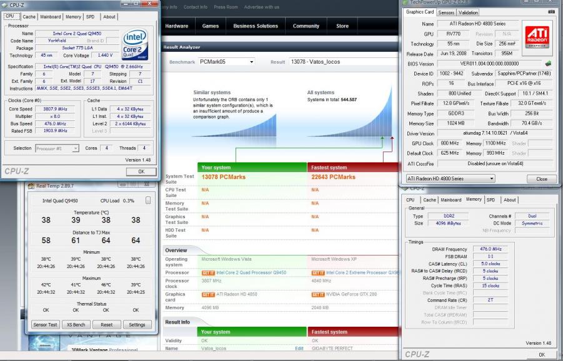Click the GET IT badge beside NVIDIA GeForce GTX 280
This screenshot has height=361, width=563.
point(318,295)
